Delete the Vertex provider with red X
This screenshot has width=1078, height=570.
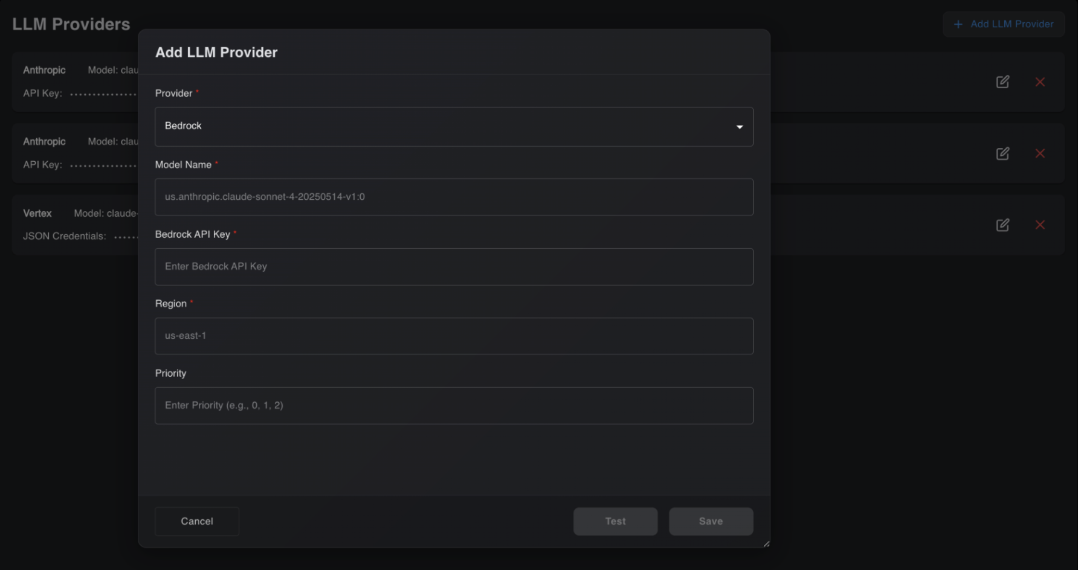[x=1040, y=225]
